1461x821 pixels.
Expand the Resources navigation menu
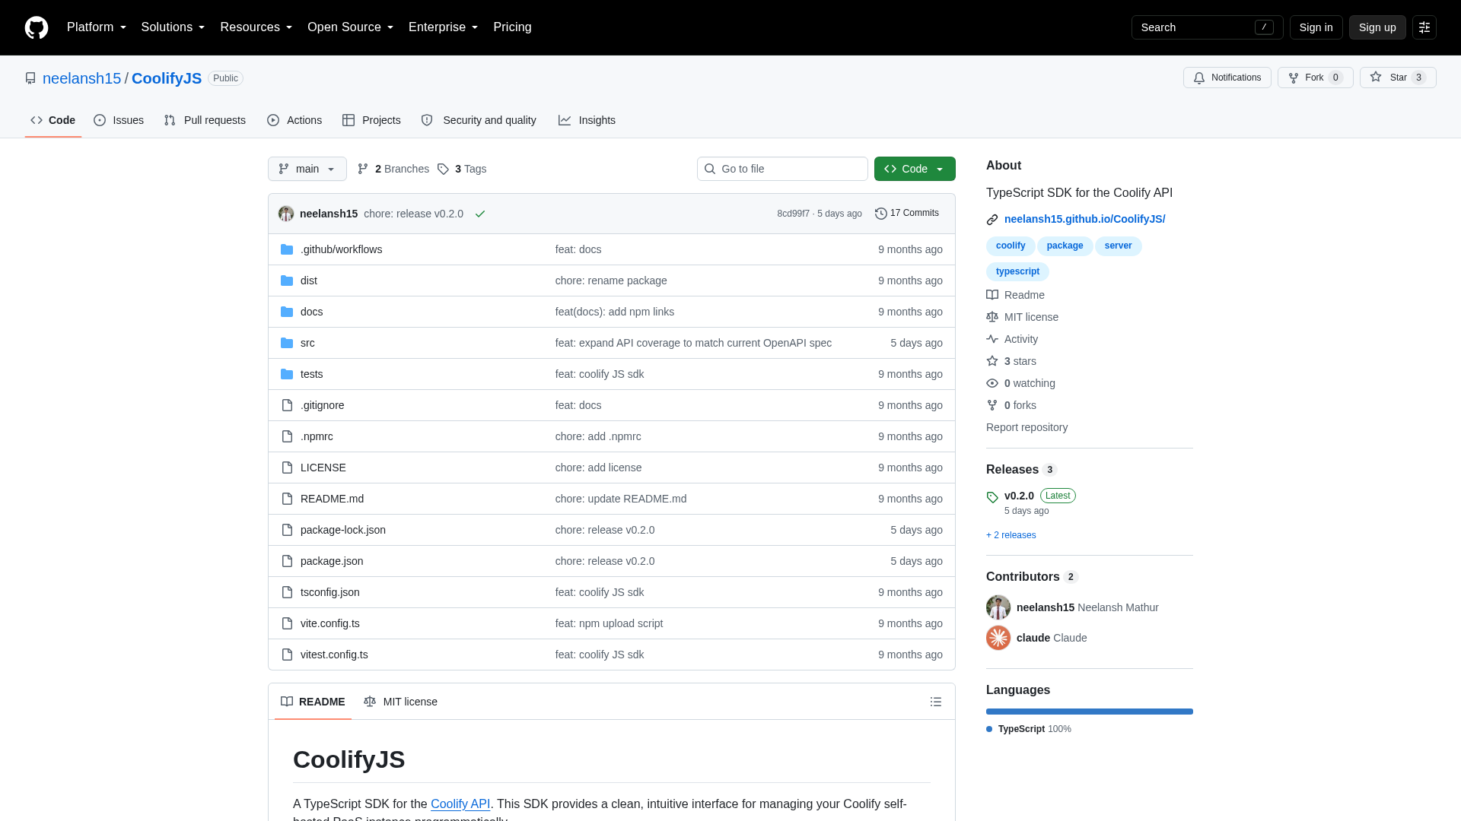point(256,27)
